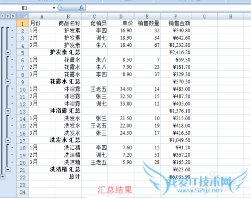The width and height of the screenshot is (251, 198).
Task: Select row 13 header
Action: tap(23, 111)
